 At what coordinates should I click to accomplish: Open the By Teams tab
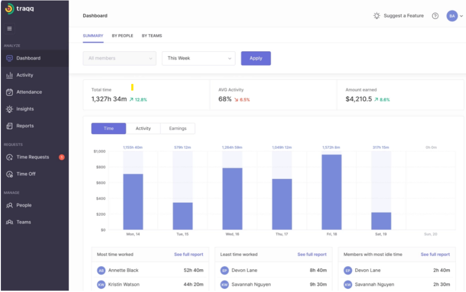point(152,36)
